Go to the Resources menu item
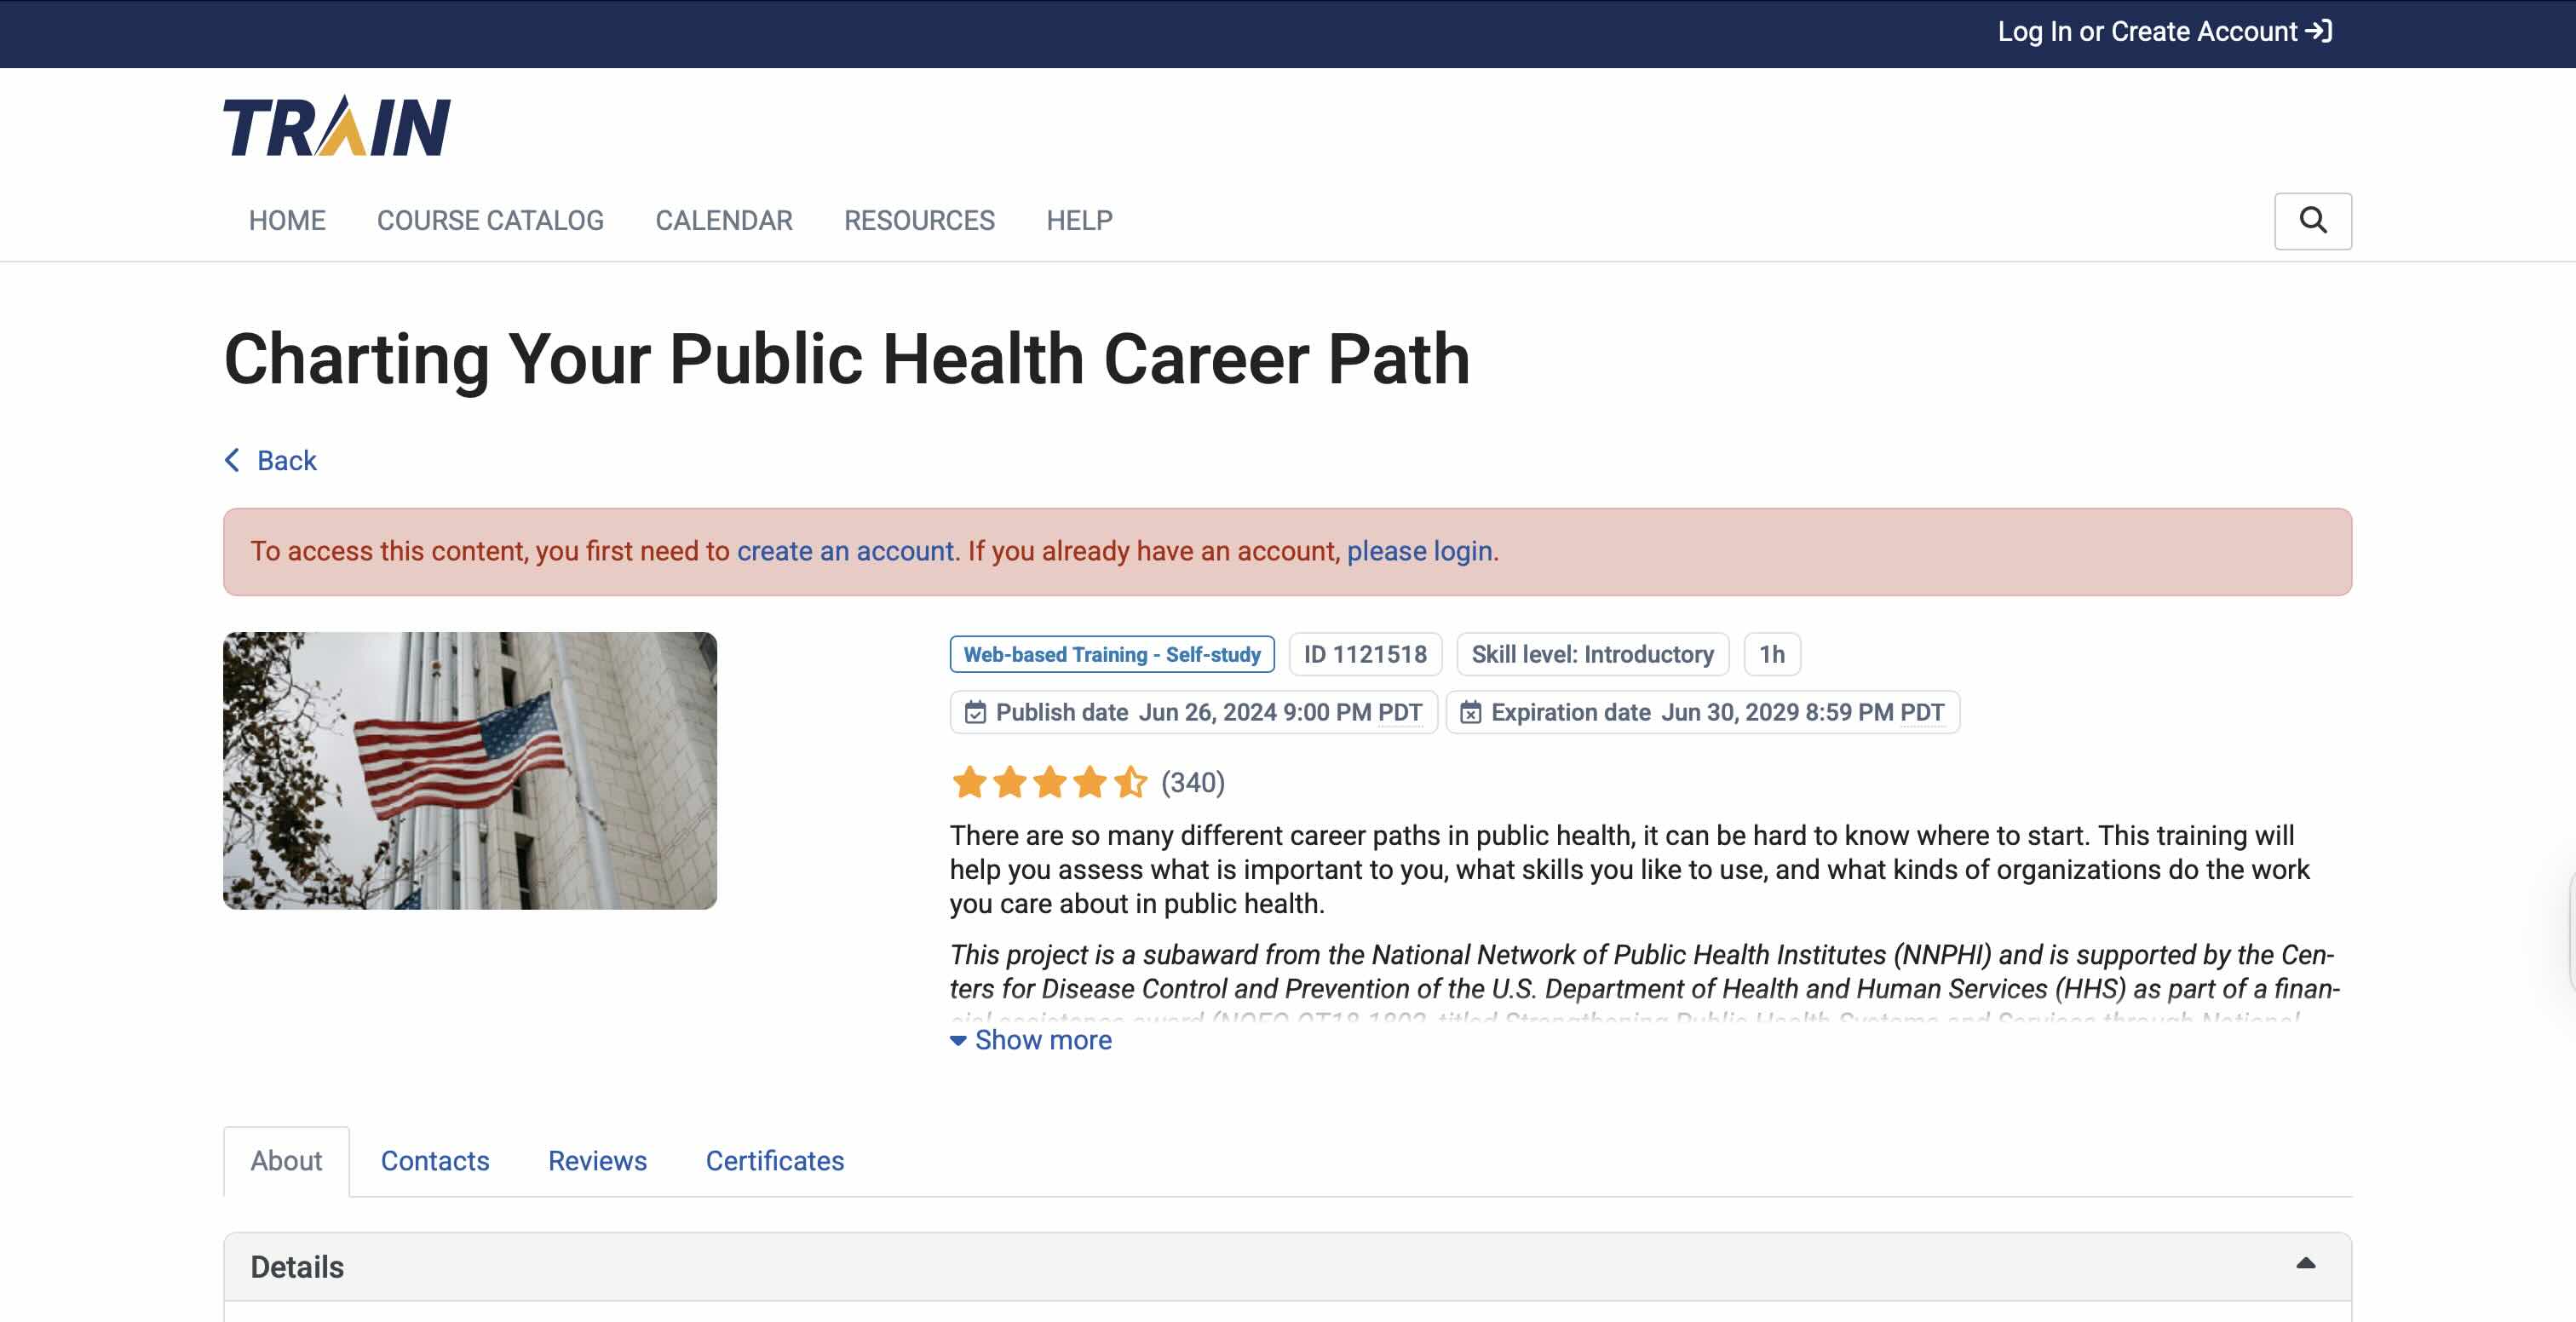Image resolution: width=2576 pixels, height=1322 pixels. 919,220
